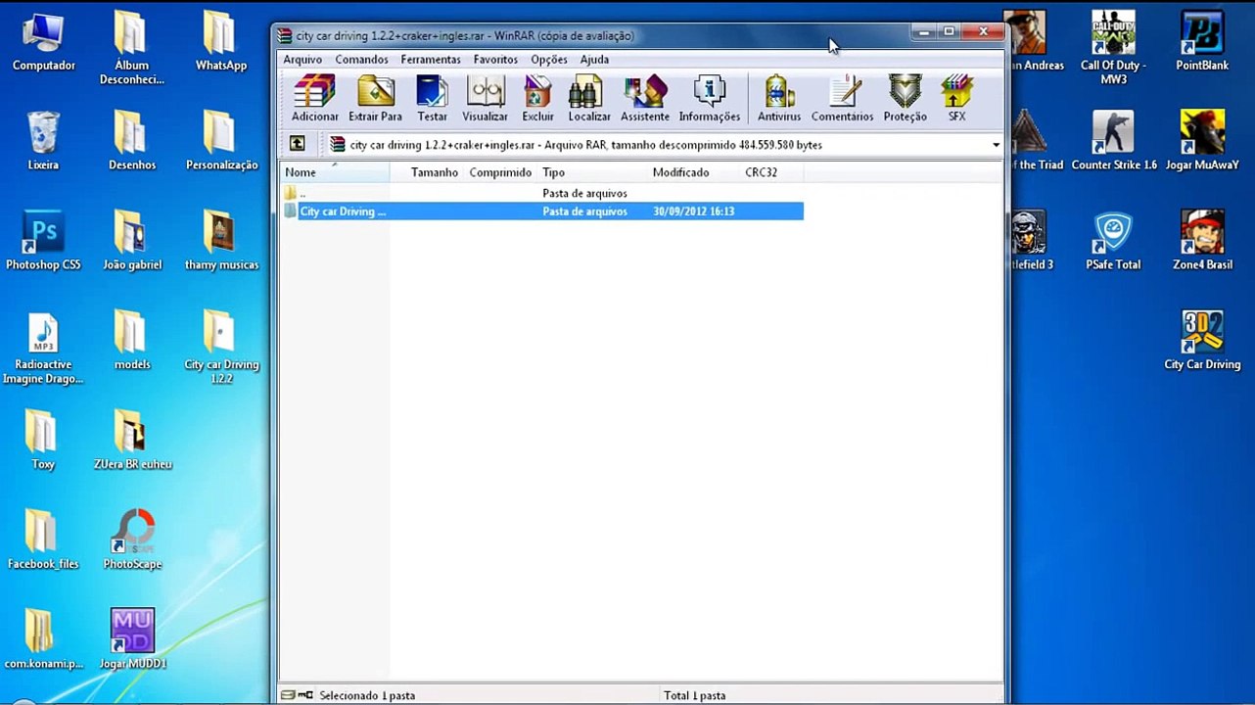
Task: Click the Testar toolbar icon
Action: [432, 99]
